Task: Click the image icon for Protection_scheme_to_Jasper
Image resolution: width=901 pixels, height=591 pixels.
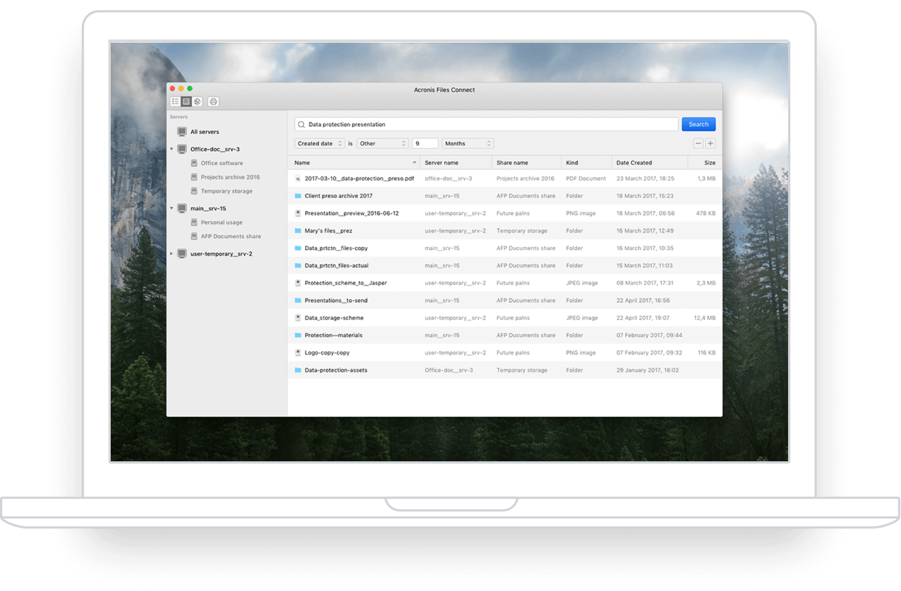Action: 298,283
